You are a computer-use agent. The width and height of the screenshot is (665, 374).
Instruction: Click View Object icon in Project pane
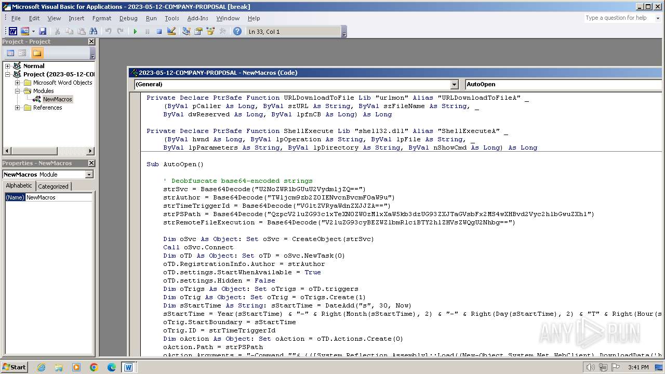pyautogui.click(x=22, y=53)
